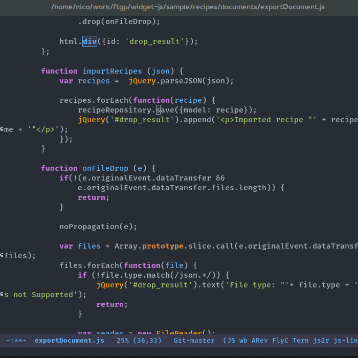Click the exportDocument.js buffer name in mode line
This screenshot has height=358, width=358.
click(70, 341)
